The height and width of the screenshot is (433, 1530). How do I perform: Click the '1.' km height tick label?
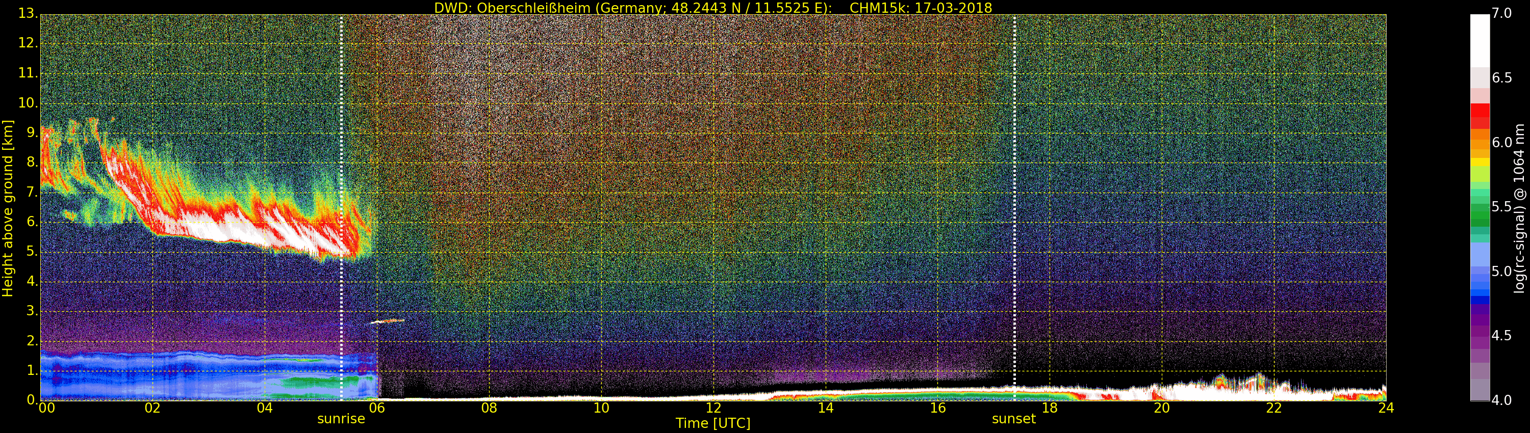click(32, 370)
